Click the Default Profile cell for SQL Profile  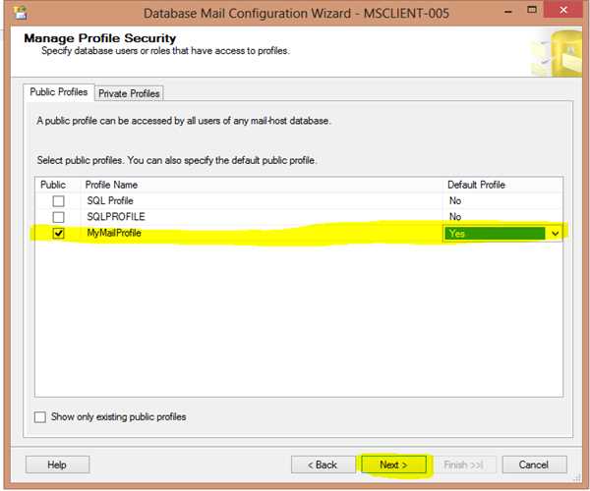pos(501,201)
